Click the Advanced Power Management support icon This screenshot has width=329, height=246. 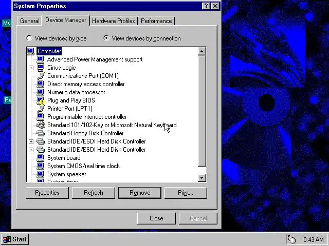click(40, 59)
